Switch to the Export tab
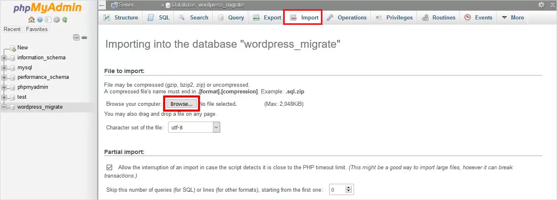 click(267, 17)
